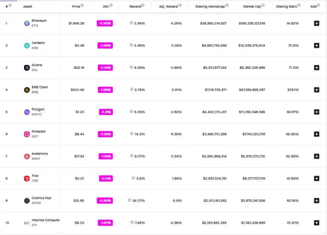The image size is (327, 235).
Task: Add BNB Chain using its plus icon
Action: pos(316,90)
